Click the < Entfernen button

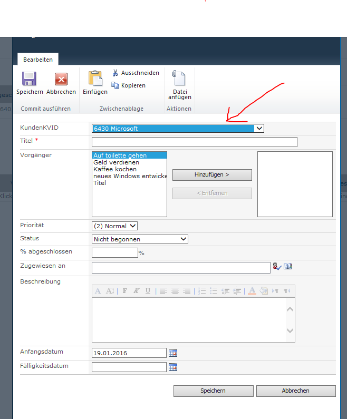(x=212, y=193)
